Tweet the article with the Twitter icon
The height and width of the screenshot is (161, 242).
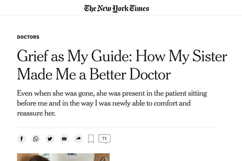tap(50, 139)
